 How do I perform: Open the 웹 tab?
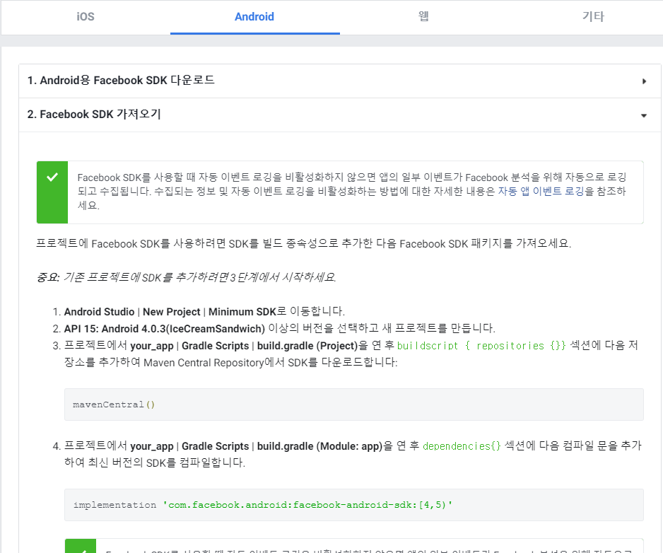click(423, 17)
